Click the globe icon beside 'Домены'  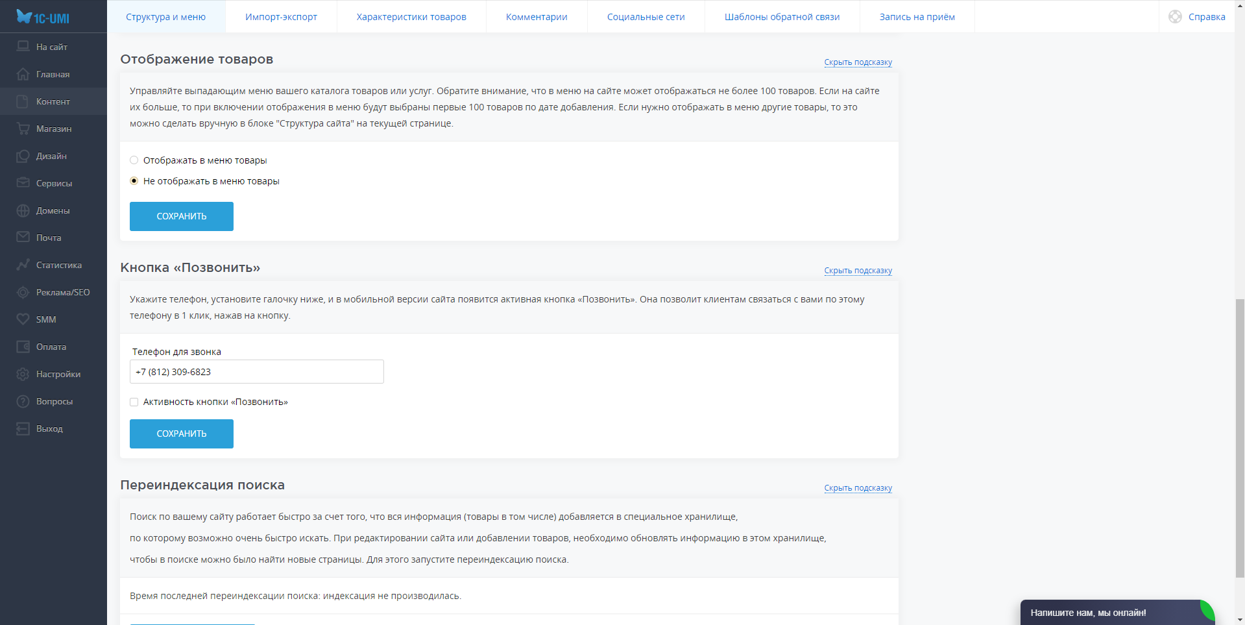tap(23, 210)
